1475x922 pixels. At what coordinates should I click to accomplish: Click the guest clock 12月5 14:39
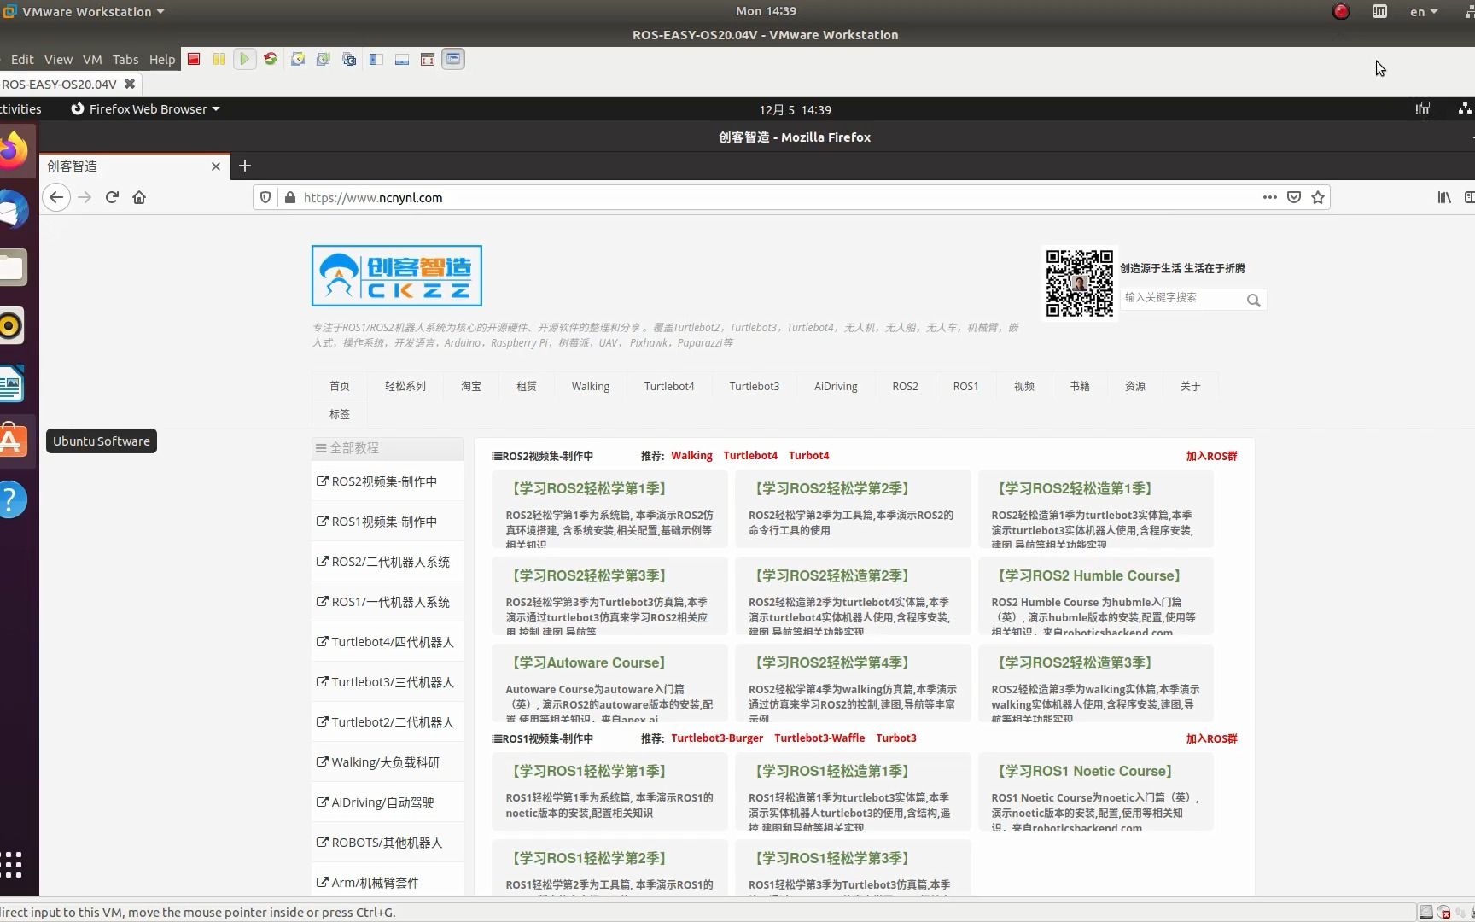[x=795, y=109]
